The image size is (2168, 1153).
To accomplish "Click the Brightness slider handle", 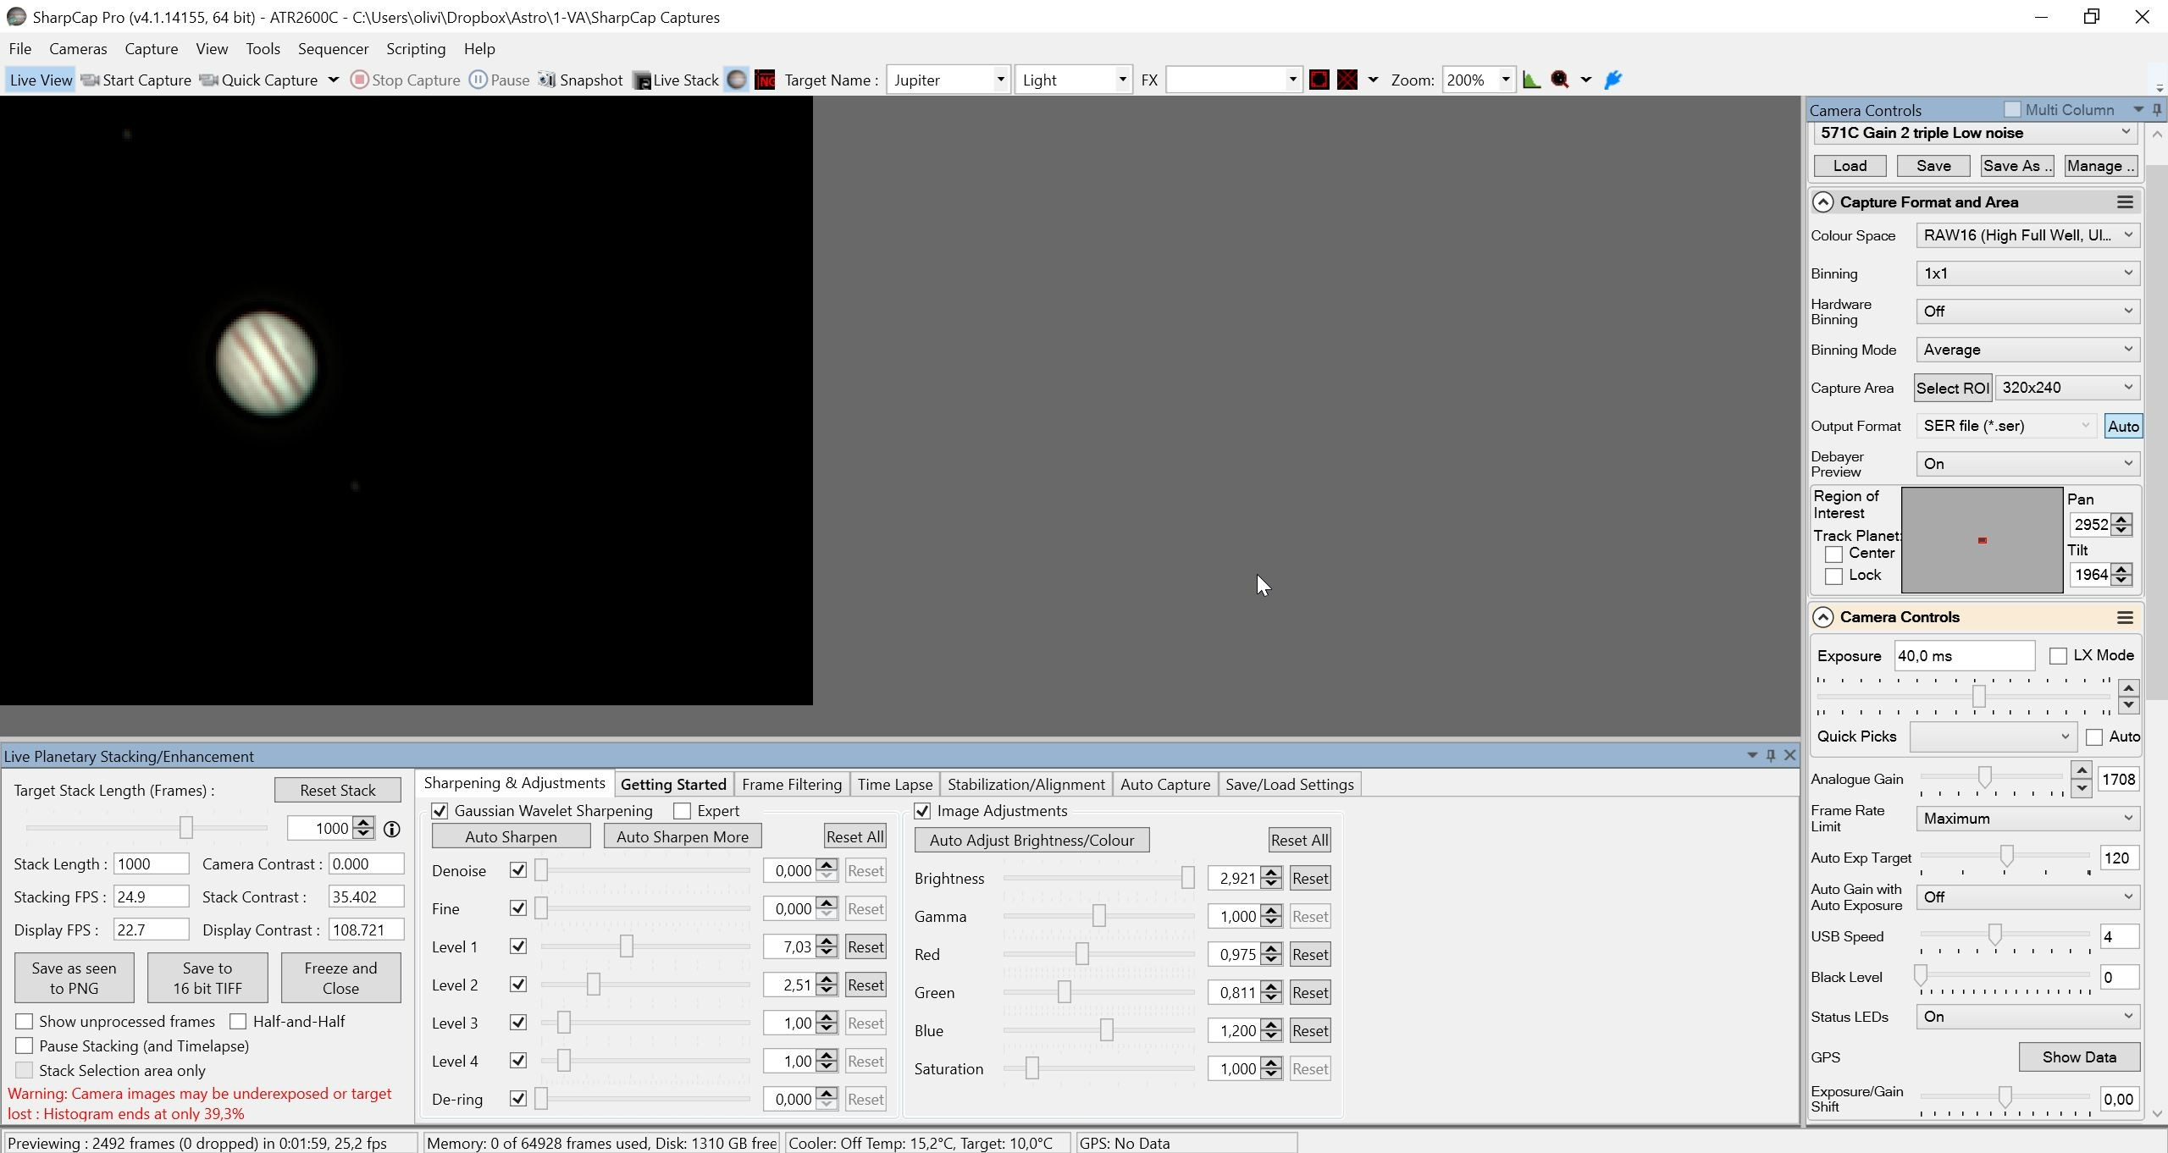I will (1187, 878).
